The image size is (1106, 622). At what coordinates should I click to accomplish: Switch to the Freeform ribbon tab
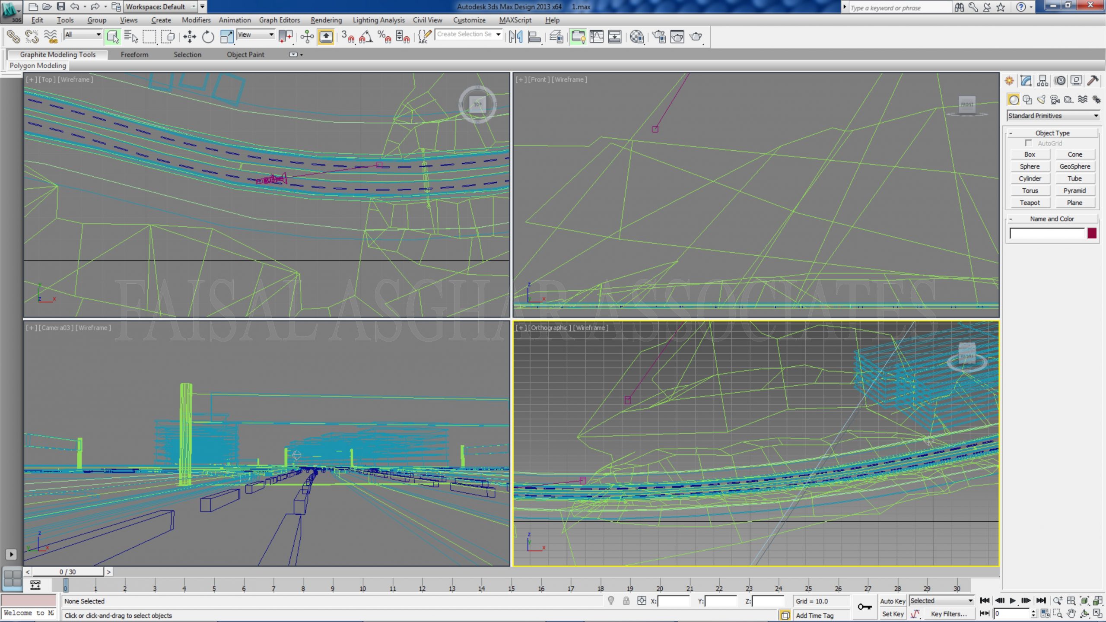click(134, 54)
